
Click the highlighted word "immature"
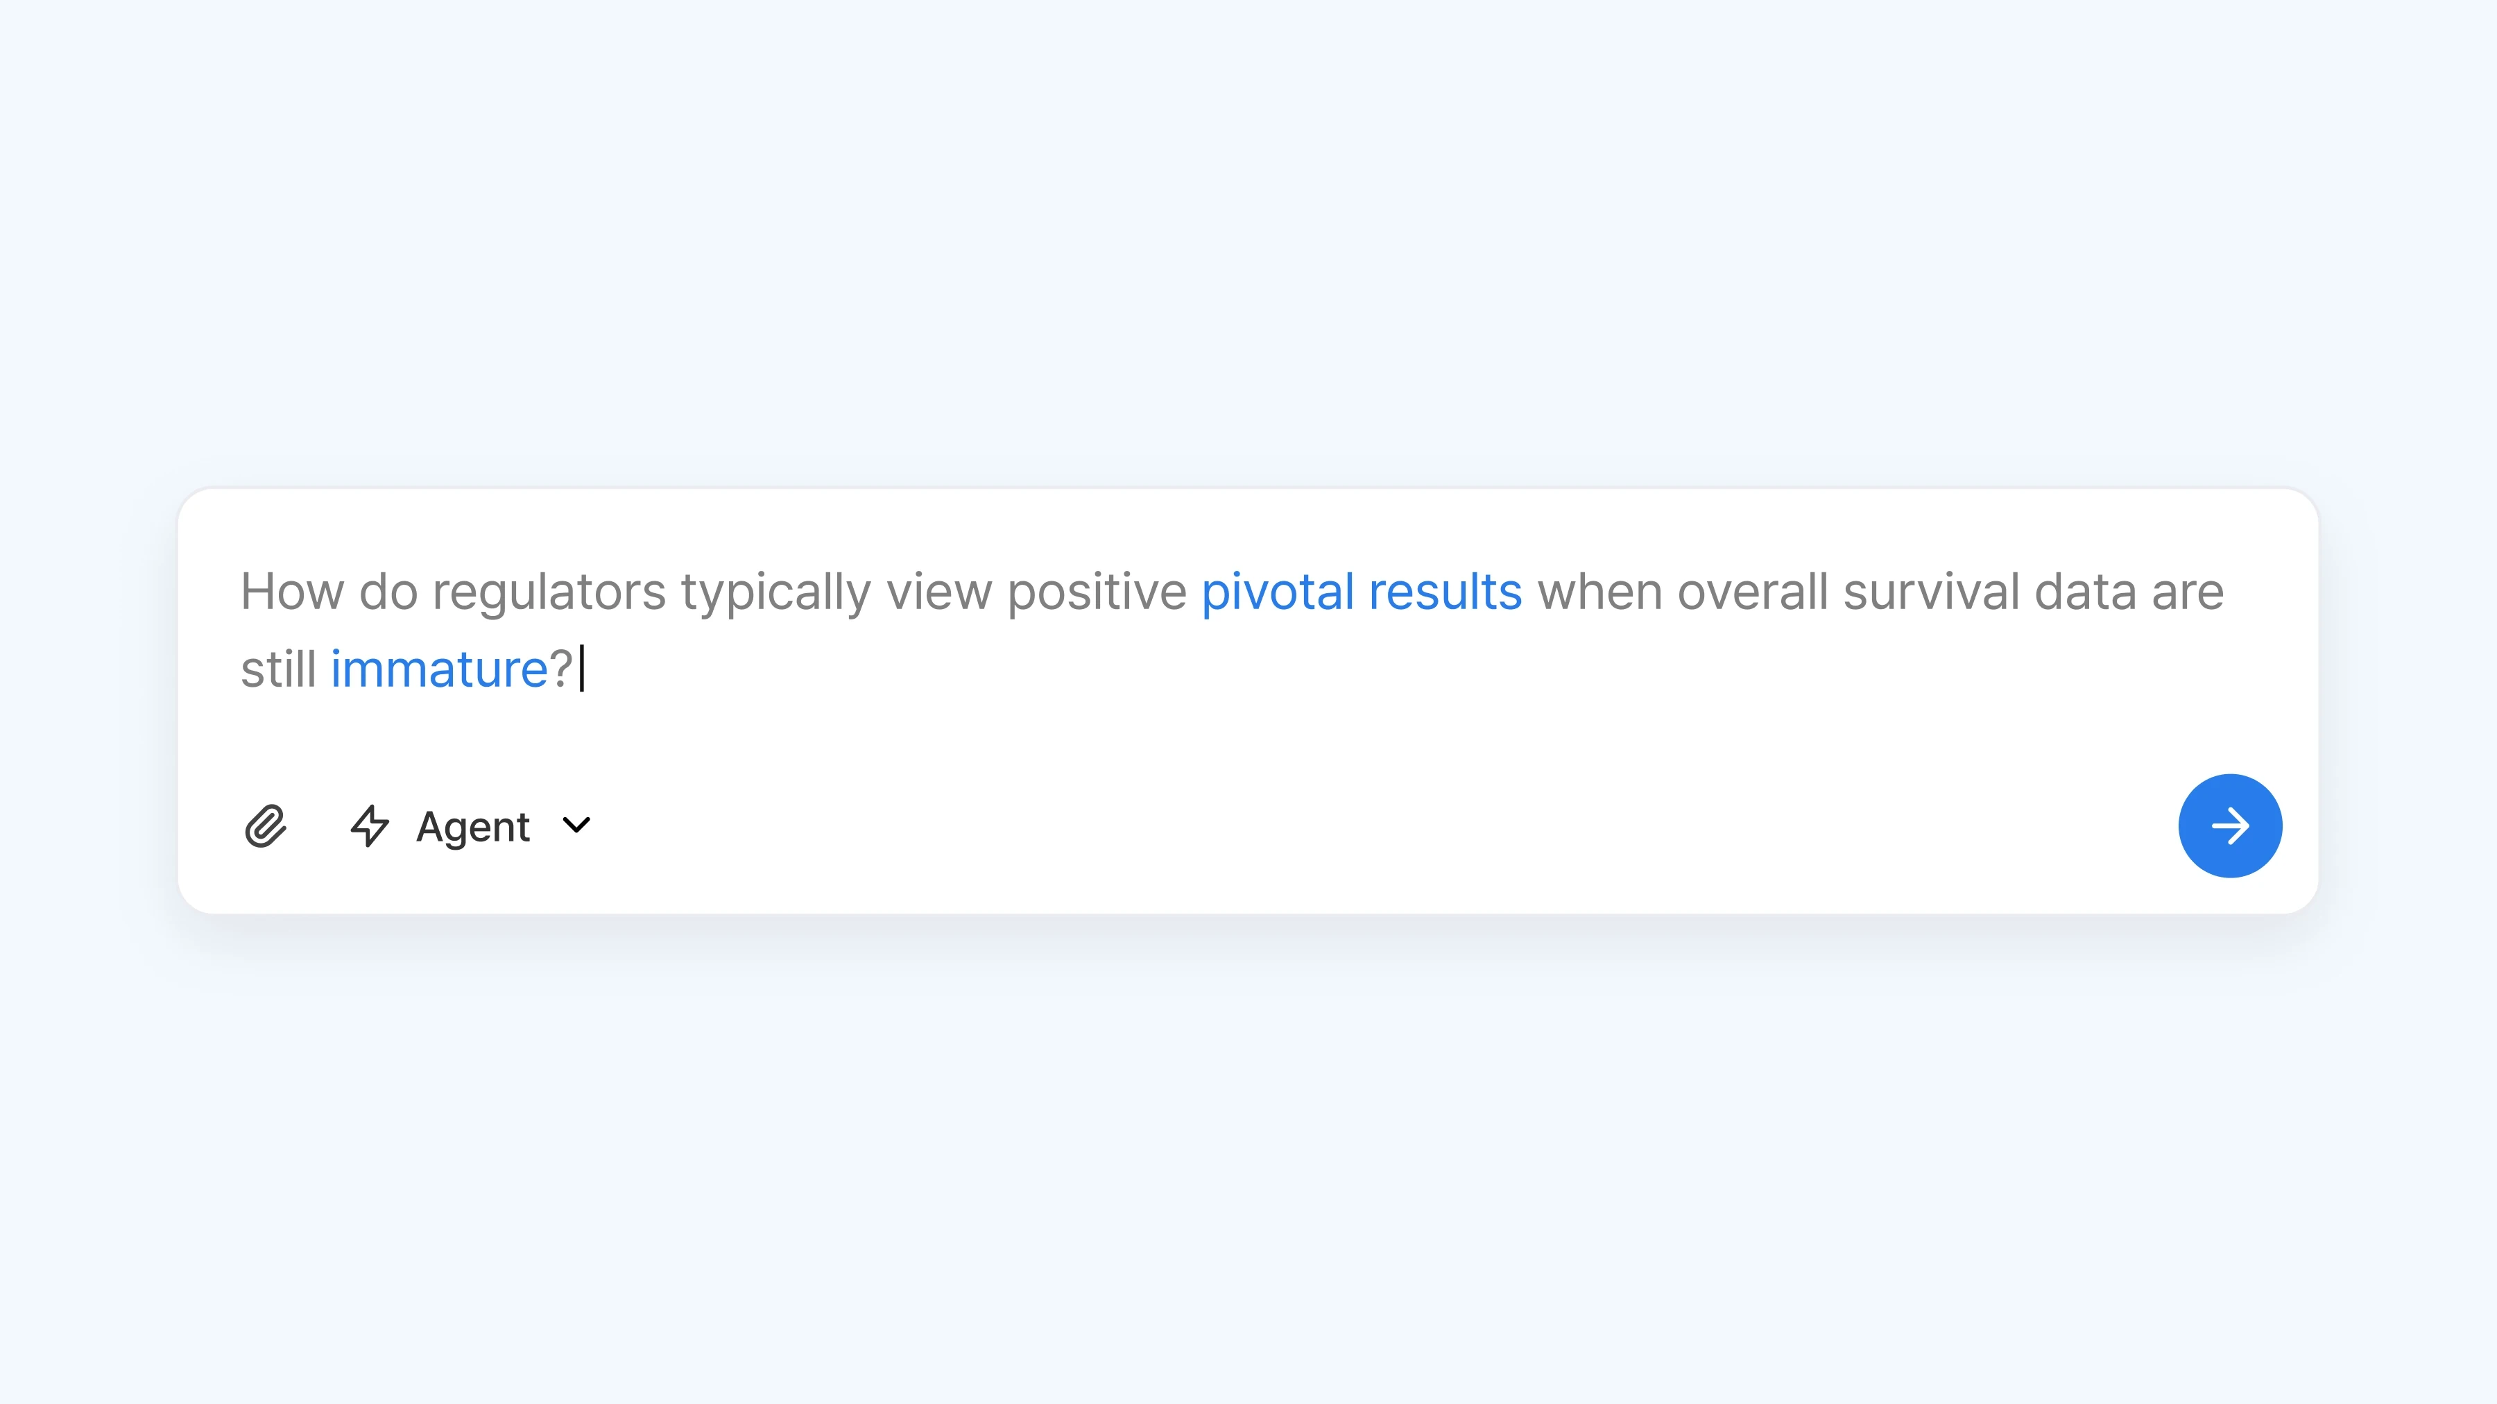click(x=439, y=669)
